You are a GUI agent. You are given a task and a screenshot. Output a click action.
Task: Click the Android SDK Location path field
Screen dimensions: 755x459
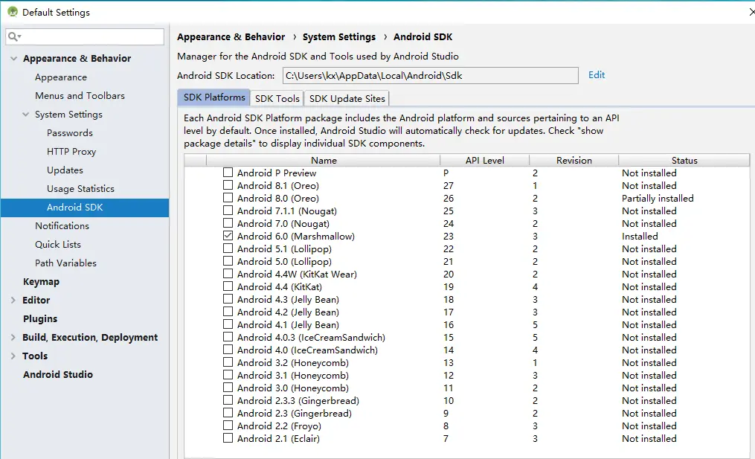point(430,75)
